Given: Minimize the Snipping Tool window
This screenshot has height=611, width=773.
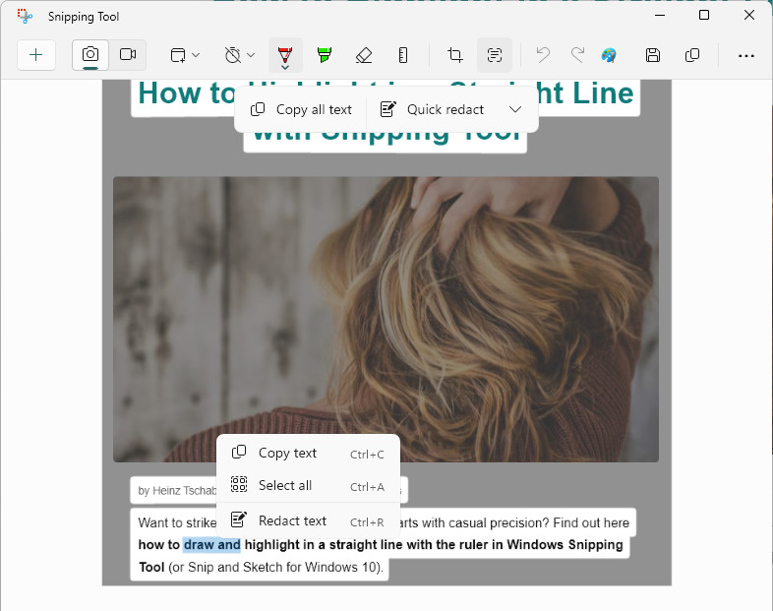Looking at the screenshot, I should click(660, 16).
